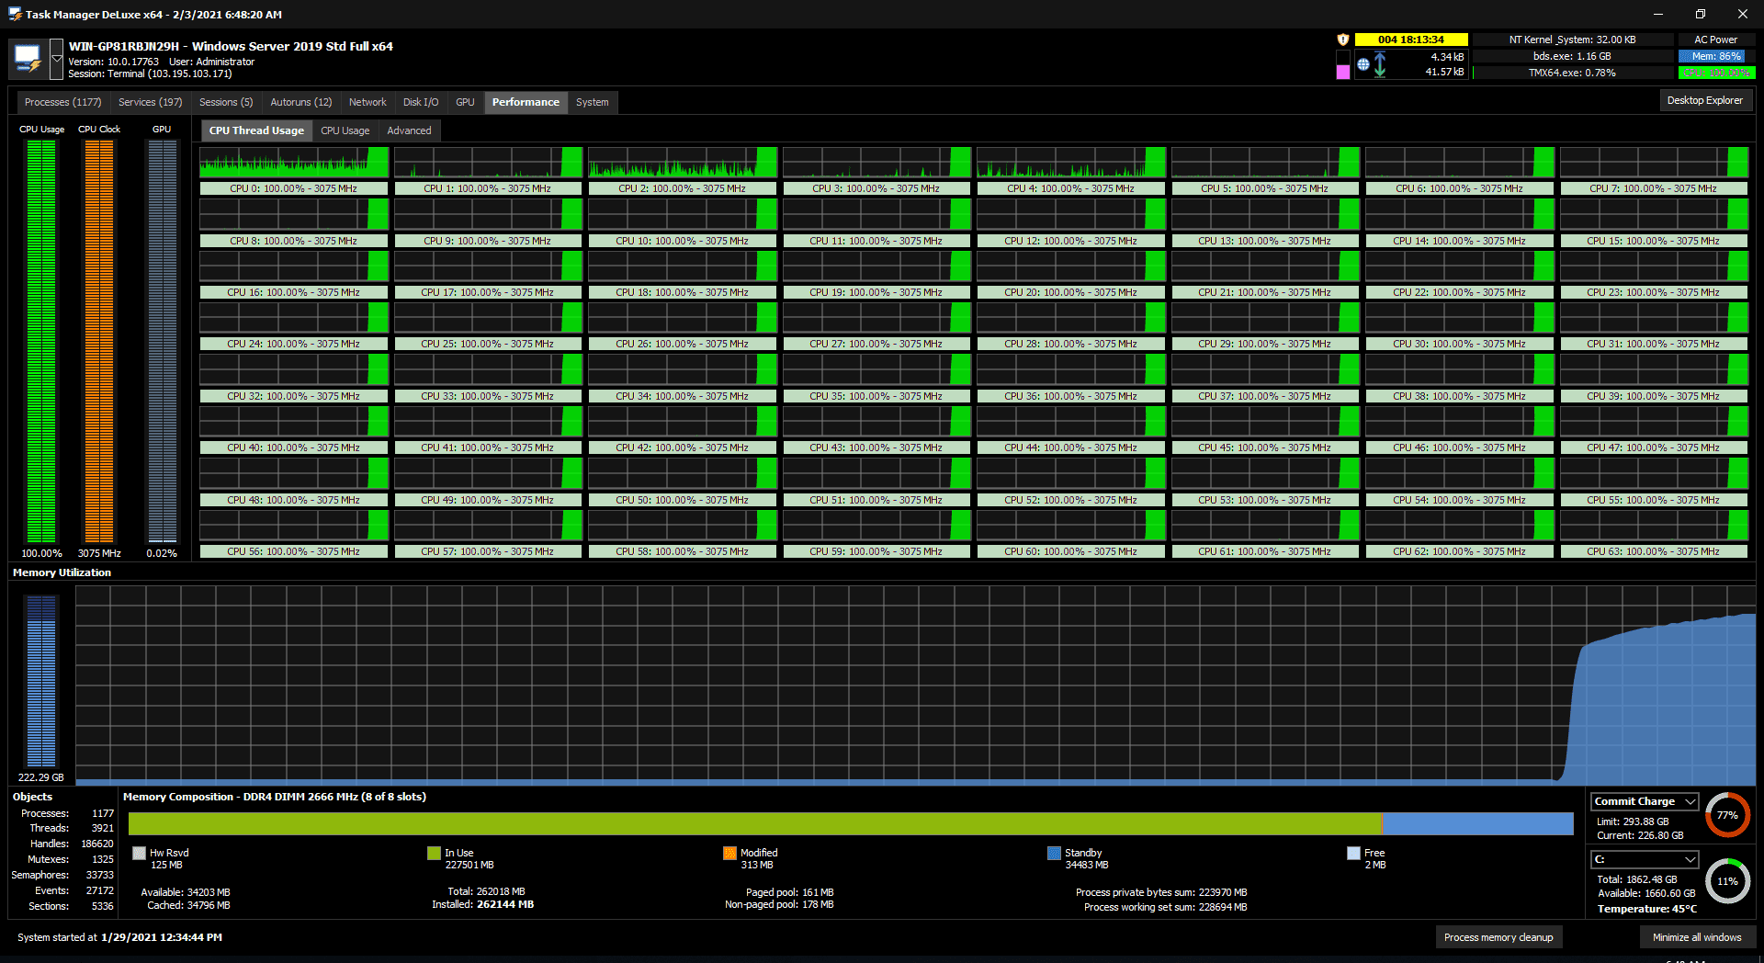1764x963 pixels.
Task: Click the shield warning icon
Action: point(1342,40)
